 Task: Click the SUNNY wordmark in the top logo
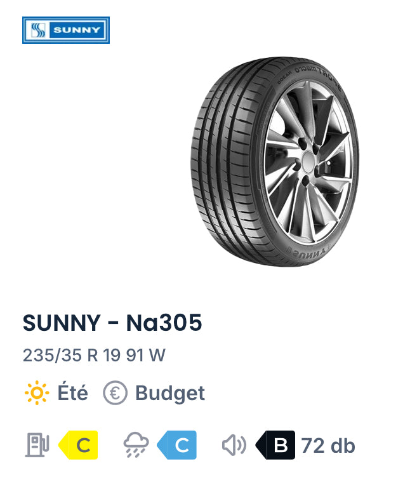pyautogui.click(x=78, y=30)
